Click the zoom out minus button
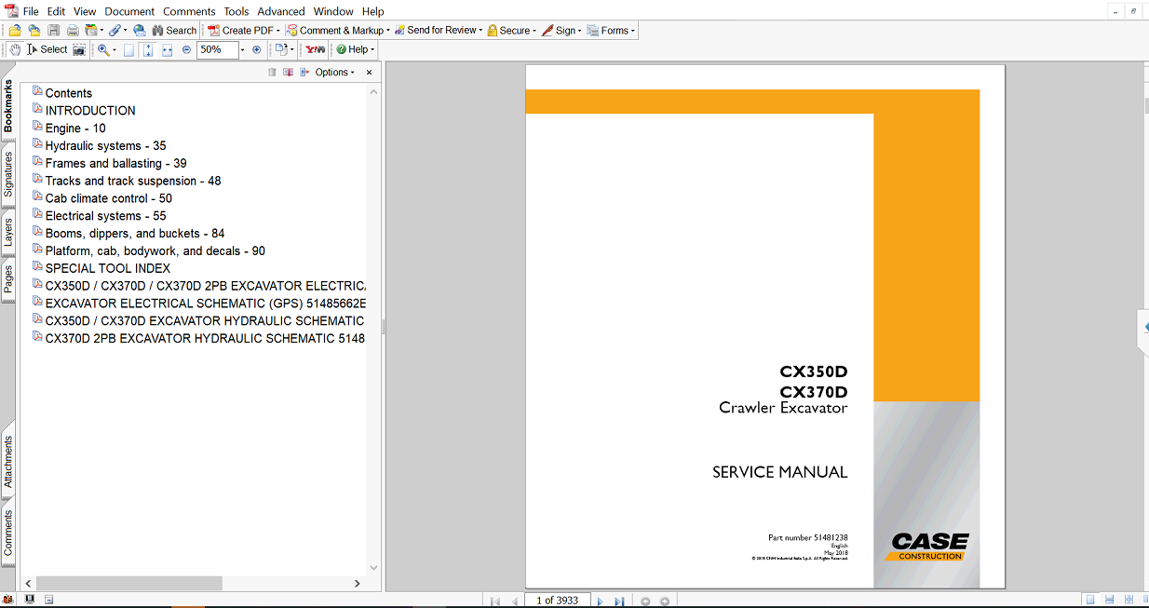1149x608 pixels. point(186,49)
